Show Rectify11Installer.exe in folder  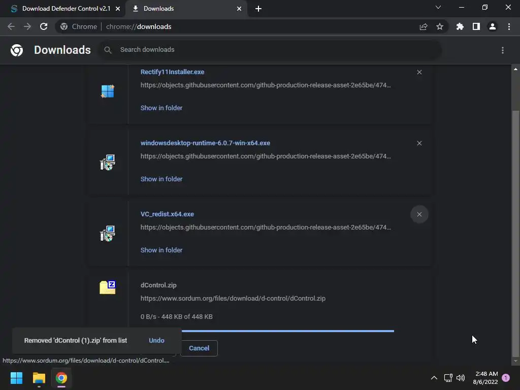pos(161,108)
